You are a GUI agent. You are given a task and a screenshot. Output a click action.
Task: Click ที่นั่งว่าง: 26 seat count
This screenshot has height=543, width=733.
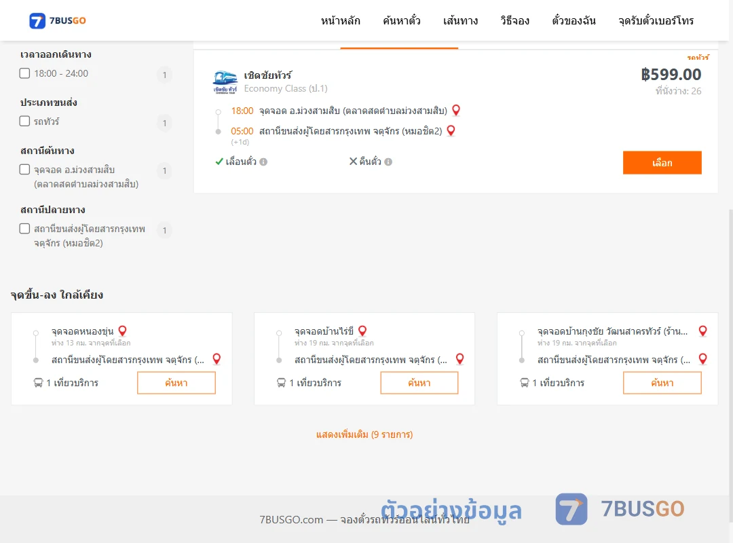[678, 91]
